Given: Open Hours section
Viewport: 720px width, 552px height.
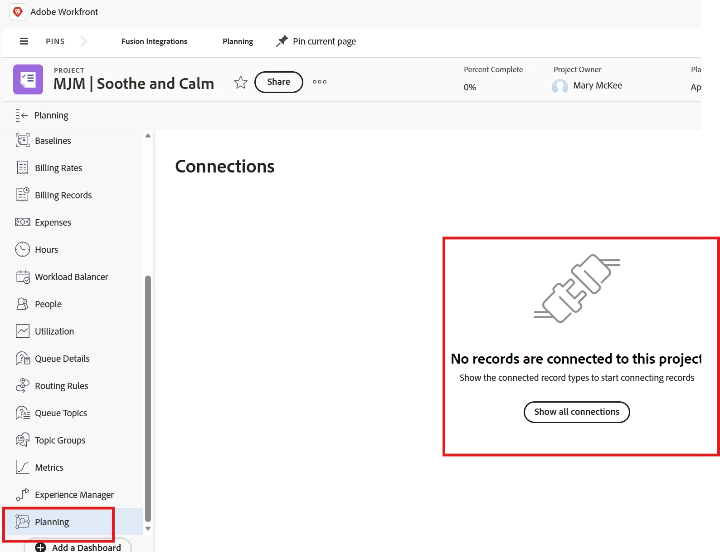Looking at the screenshot, I should 46,250.
